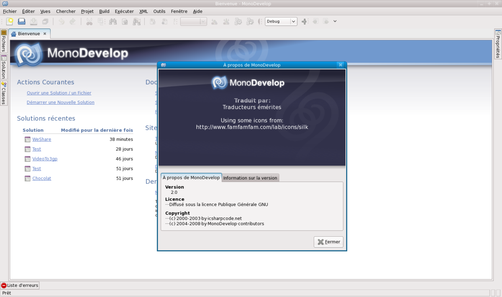
Task: Open the Propriétés side panel
Action: click(x=498, y=44)
